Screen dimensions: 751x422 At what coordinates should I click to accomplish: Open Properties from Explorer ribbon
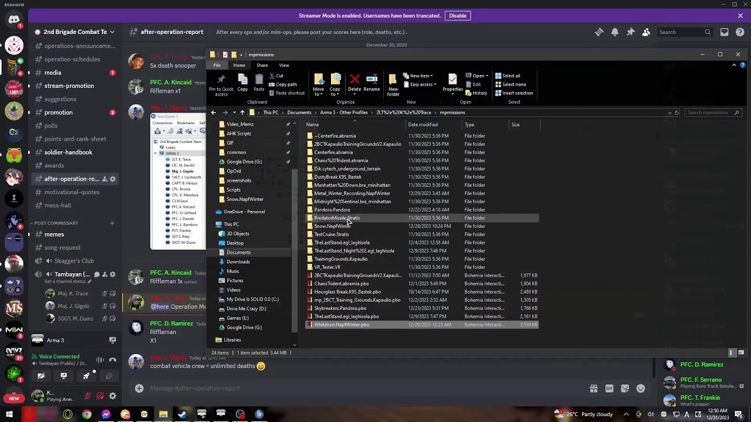452,83
